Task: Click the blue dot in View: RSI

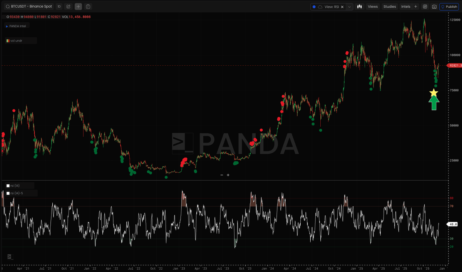Action: click(314, 7)
